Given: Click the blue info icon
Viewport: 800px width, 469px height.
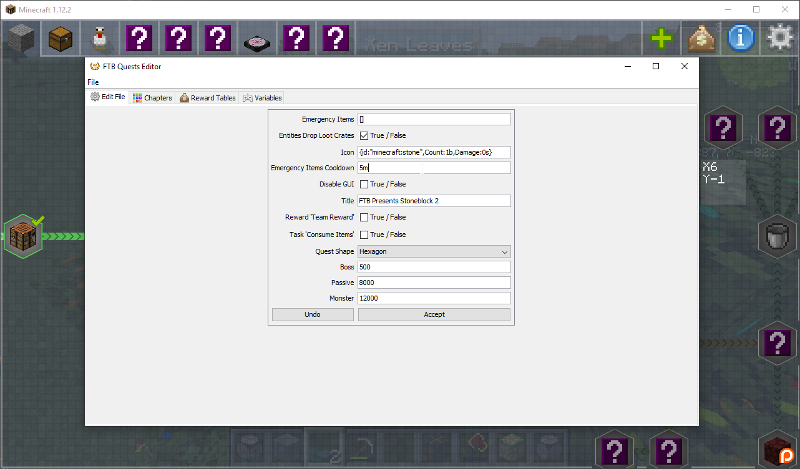Looking at the screenshot, I should point(741,39).
